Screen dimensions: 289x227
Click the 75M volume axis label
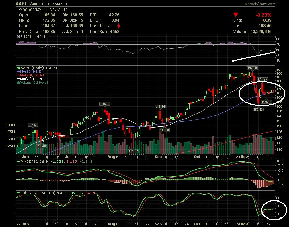click(x=11, y=132)
